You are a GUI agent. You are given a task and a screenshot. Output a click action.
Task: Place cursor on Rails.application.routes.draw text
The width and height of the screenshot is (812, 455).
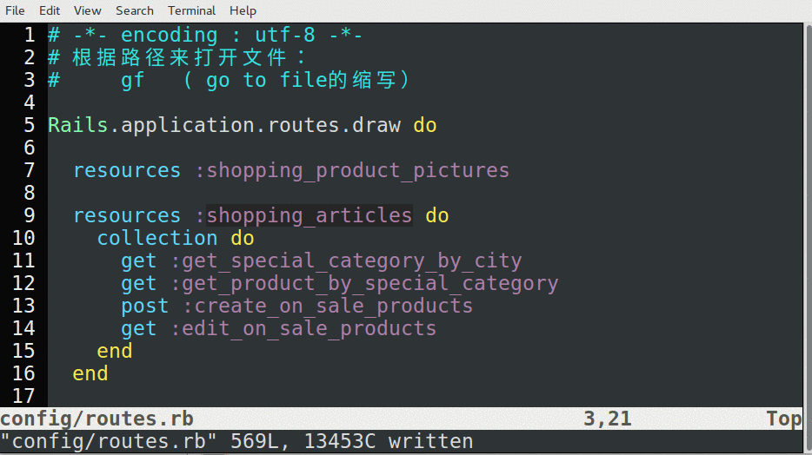[224, 125]
